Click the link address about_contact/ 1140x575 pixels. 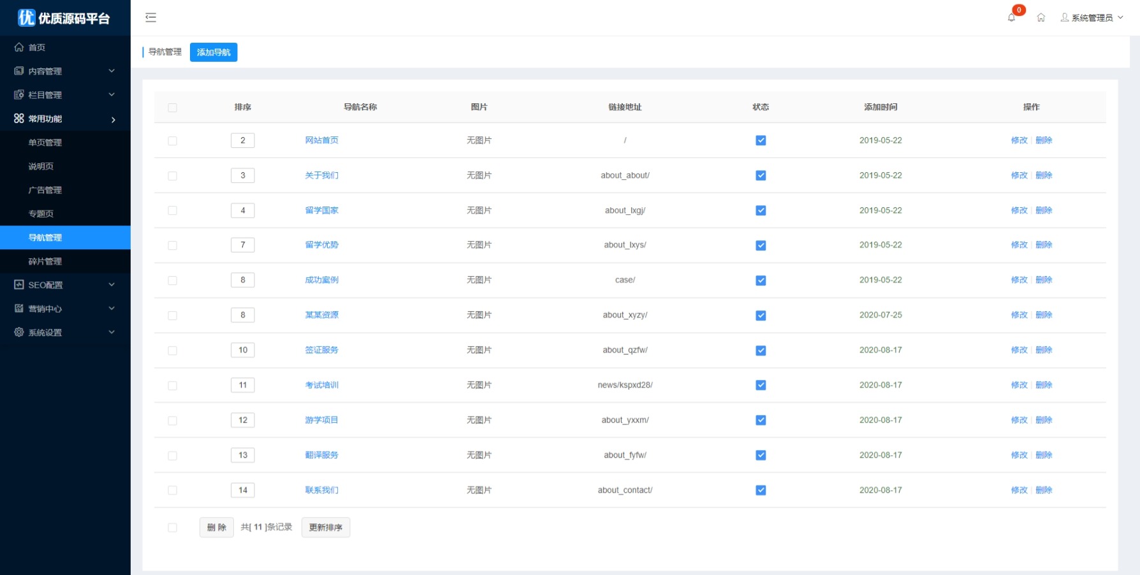(x=625, y=490)
